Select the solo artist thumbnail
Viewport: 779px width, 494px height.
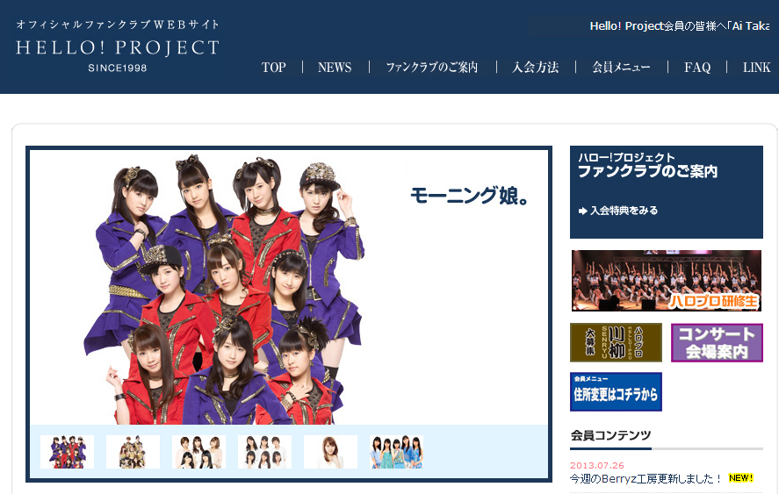point(330,452)
